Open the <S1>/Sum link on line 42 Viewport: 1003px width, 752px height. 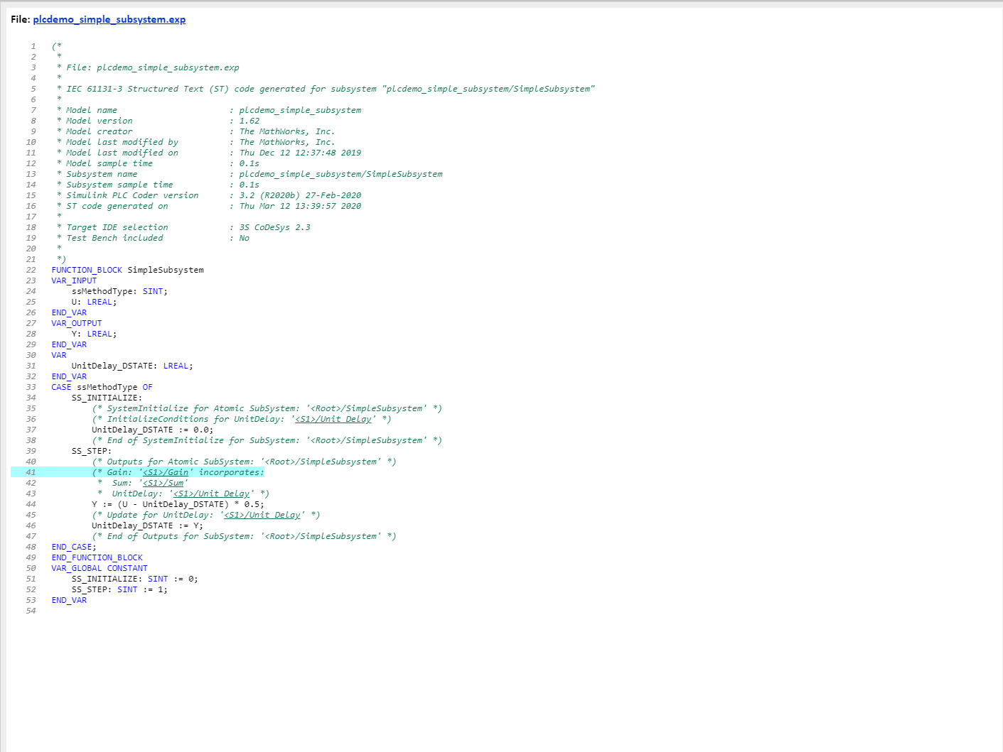(163, 483)
